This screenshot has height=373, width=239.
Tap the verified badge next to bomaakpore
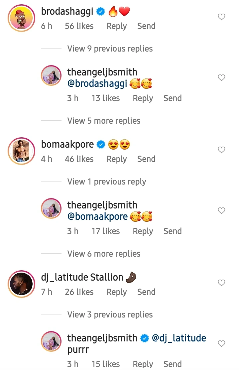(x=101, y=145)
